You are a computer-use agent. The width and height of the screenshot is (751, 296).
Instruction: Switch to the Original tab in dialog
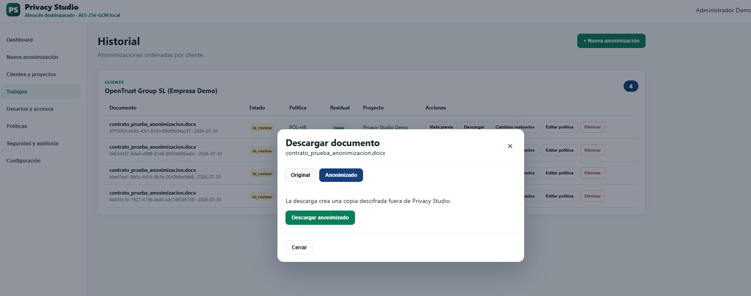300,175
